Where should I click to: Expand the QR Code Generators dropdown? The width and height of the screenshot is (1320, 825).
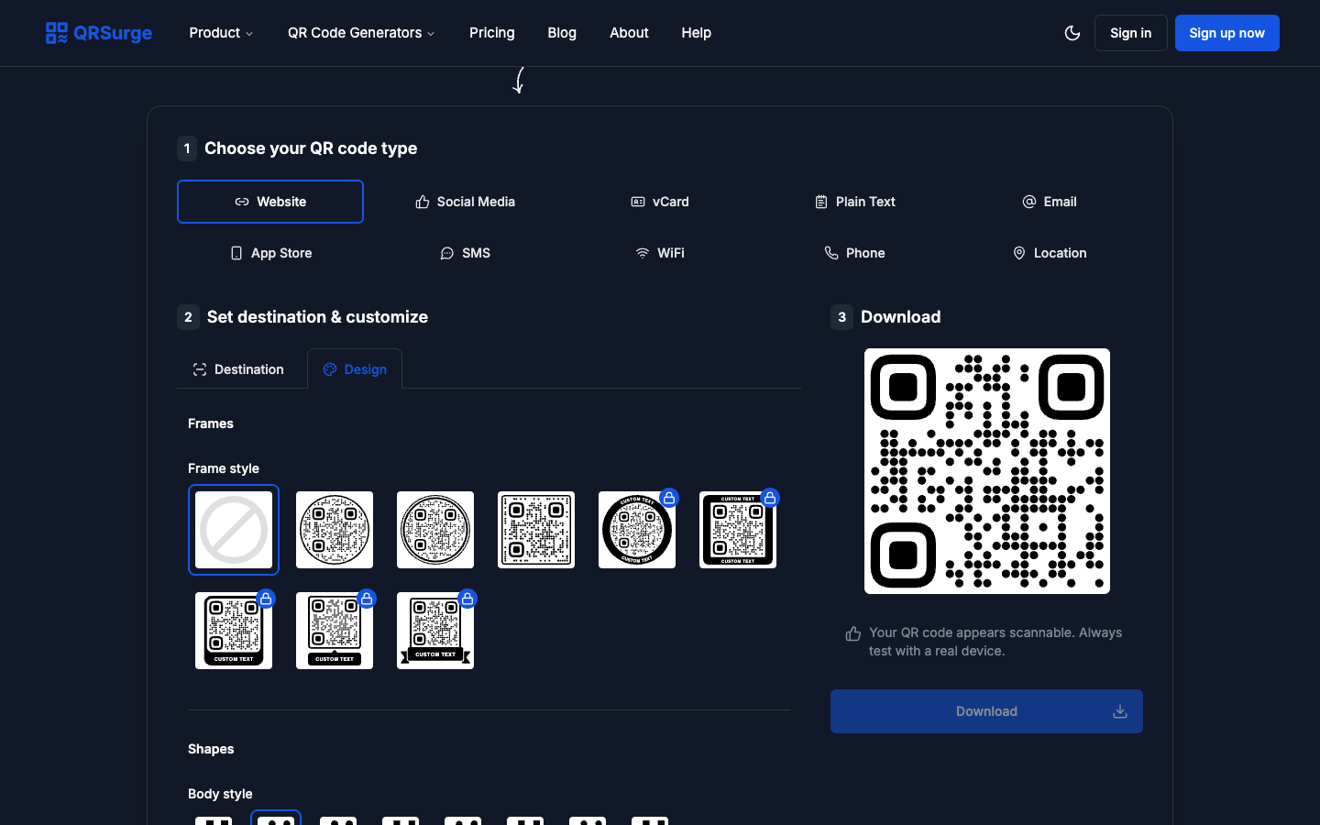361,33
